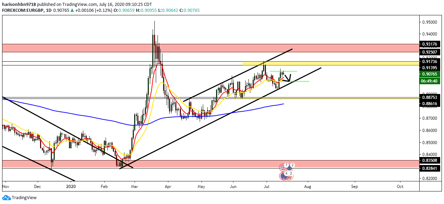Screen dimensions: 444x204
Task: Click the Jul label on time axis
Action: coord(266,187)
